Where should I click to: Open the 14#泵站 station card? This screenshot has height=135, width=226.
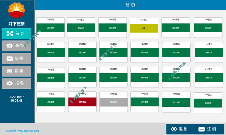click(209, 52)
